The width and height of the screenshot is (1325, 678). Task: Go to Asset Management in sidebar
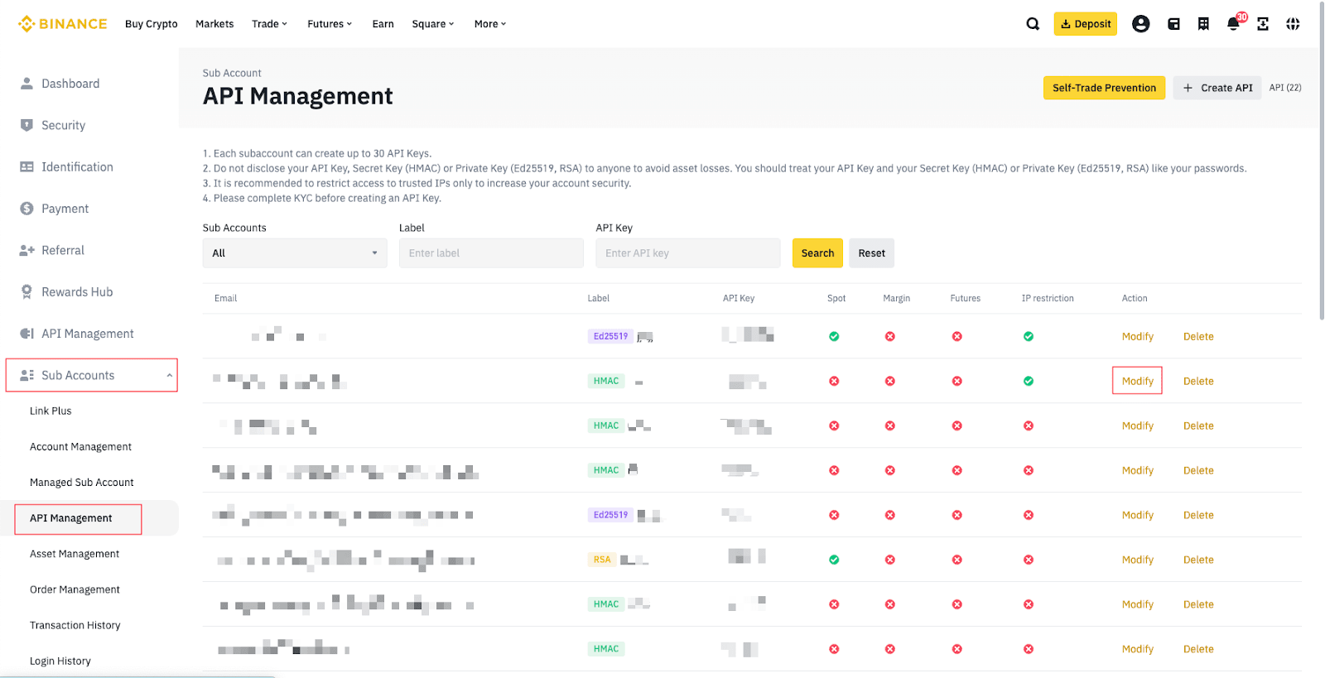(75, 554)
